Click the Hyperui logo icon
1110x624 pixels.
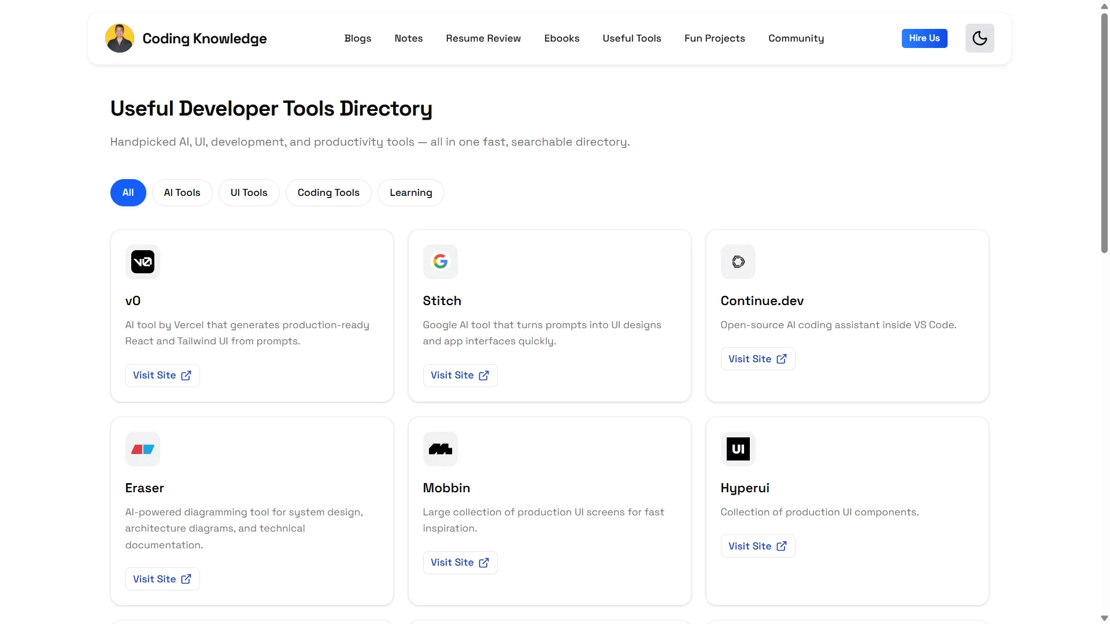[738, 449]
